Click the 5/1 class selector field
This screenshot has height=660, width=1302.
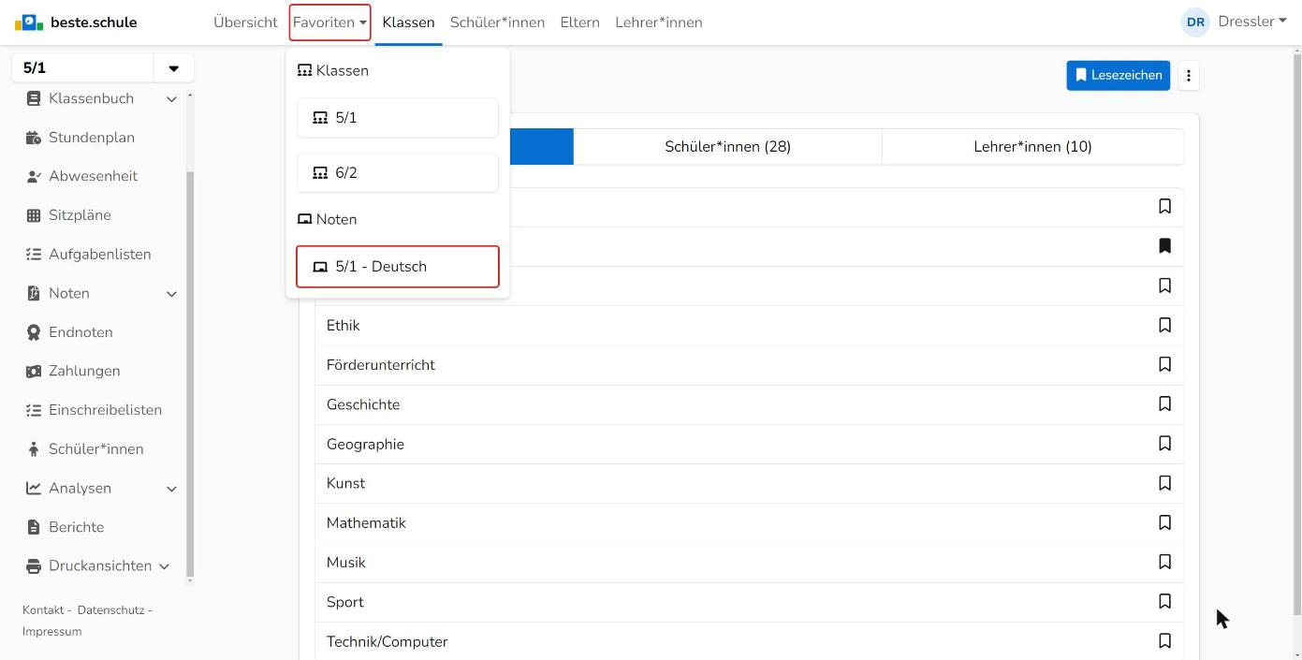point(82,68)
